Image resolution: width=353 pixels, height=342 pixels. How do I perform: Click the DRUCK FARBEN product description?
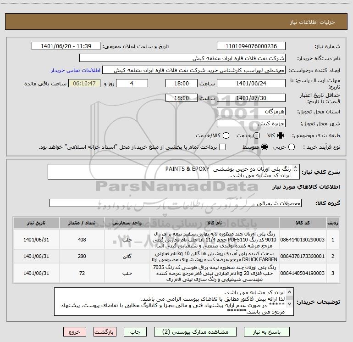215,257
